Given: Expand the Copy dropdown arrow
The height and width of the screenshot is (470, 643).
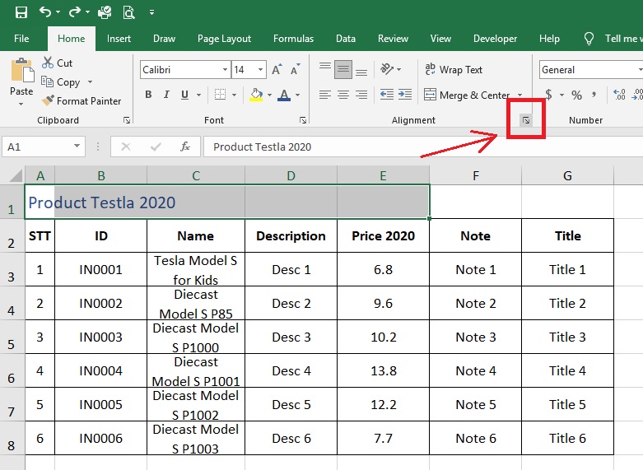Looking at the screenshot, I should coord(90,82).
